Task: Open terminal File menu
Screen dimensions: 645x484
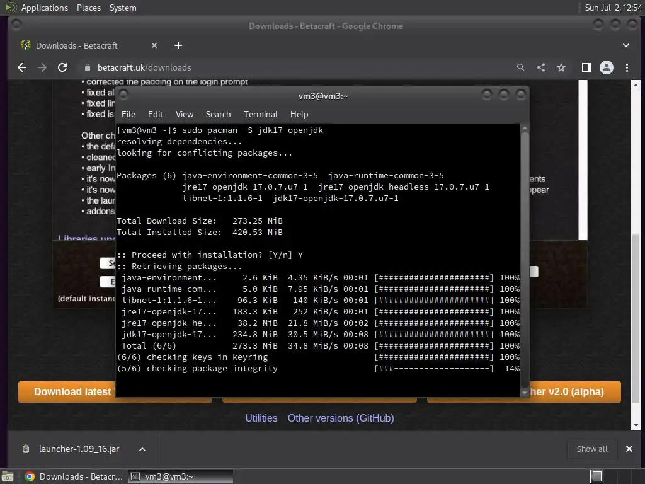Action: (128, 115)
